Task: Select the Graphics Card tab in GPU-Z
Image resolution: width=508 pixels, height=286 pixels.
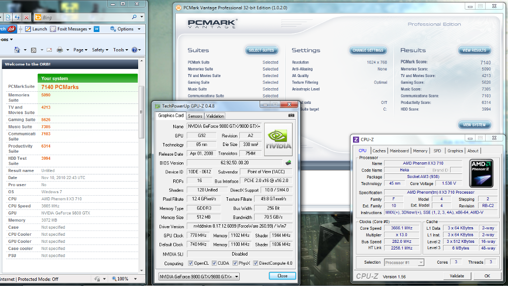Action: (x=171, y=116)
